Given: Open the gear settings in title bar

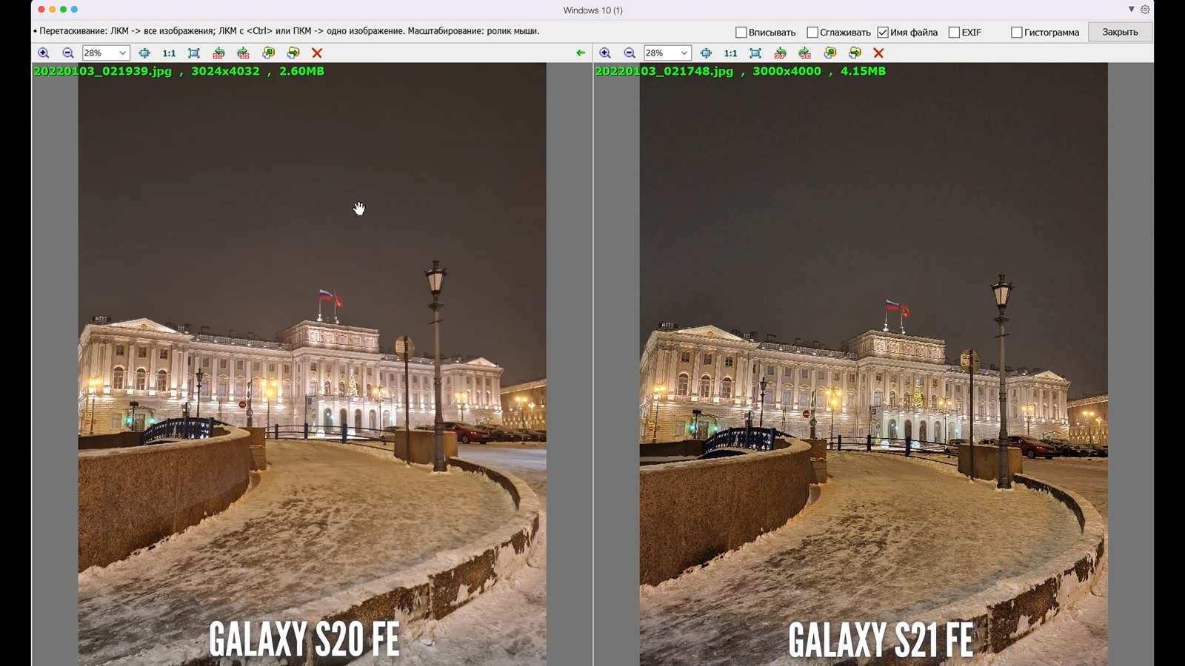Looking at the screenshot, I should coord(1145,10).
